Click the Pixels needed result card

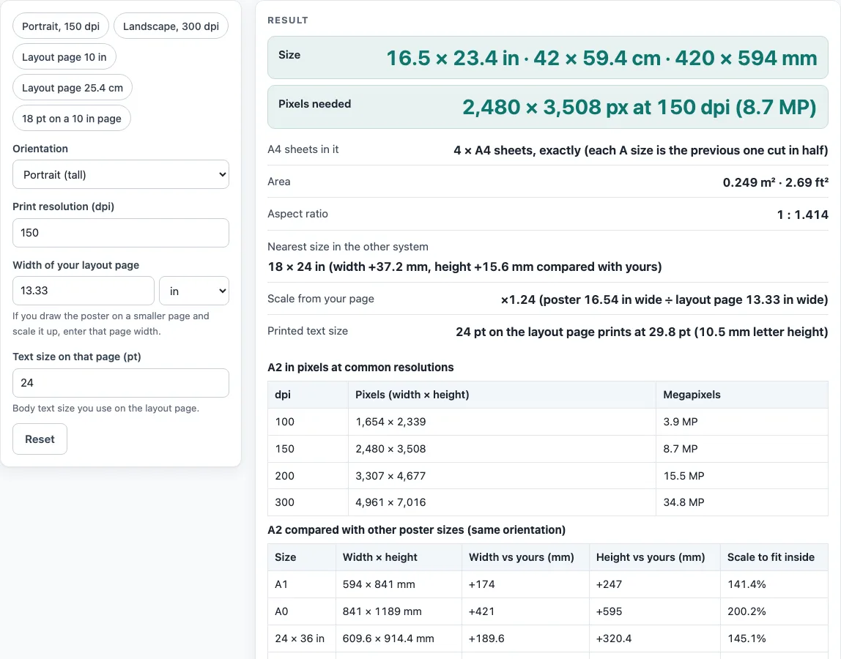(548, 107)
